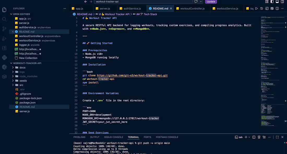
Task: Open the Source Control view
Action: click(4, 29)
